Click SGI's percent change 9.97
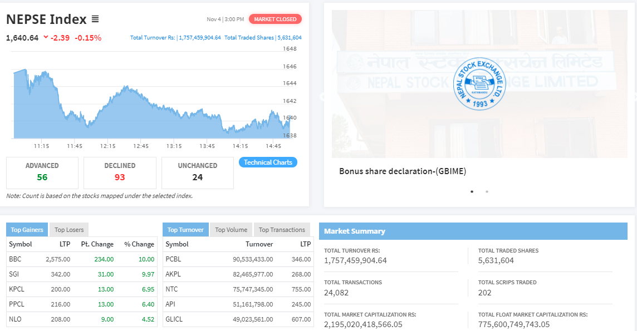 [x=148, y=274]
